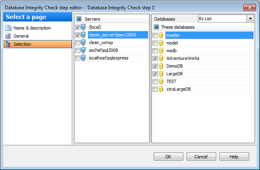Select the clean_winxp server row
This screenshot has width=260, height=170.
pos(112,42)
